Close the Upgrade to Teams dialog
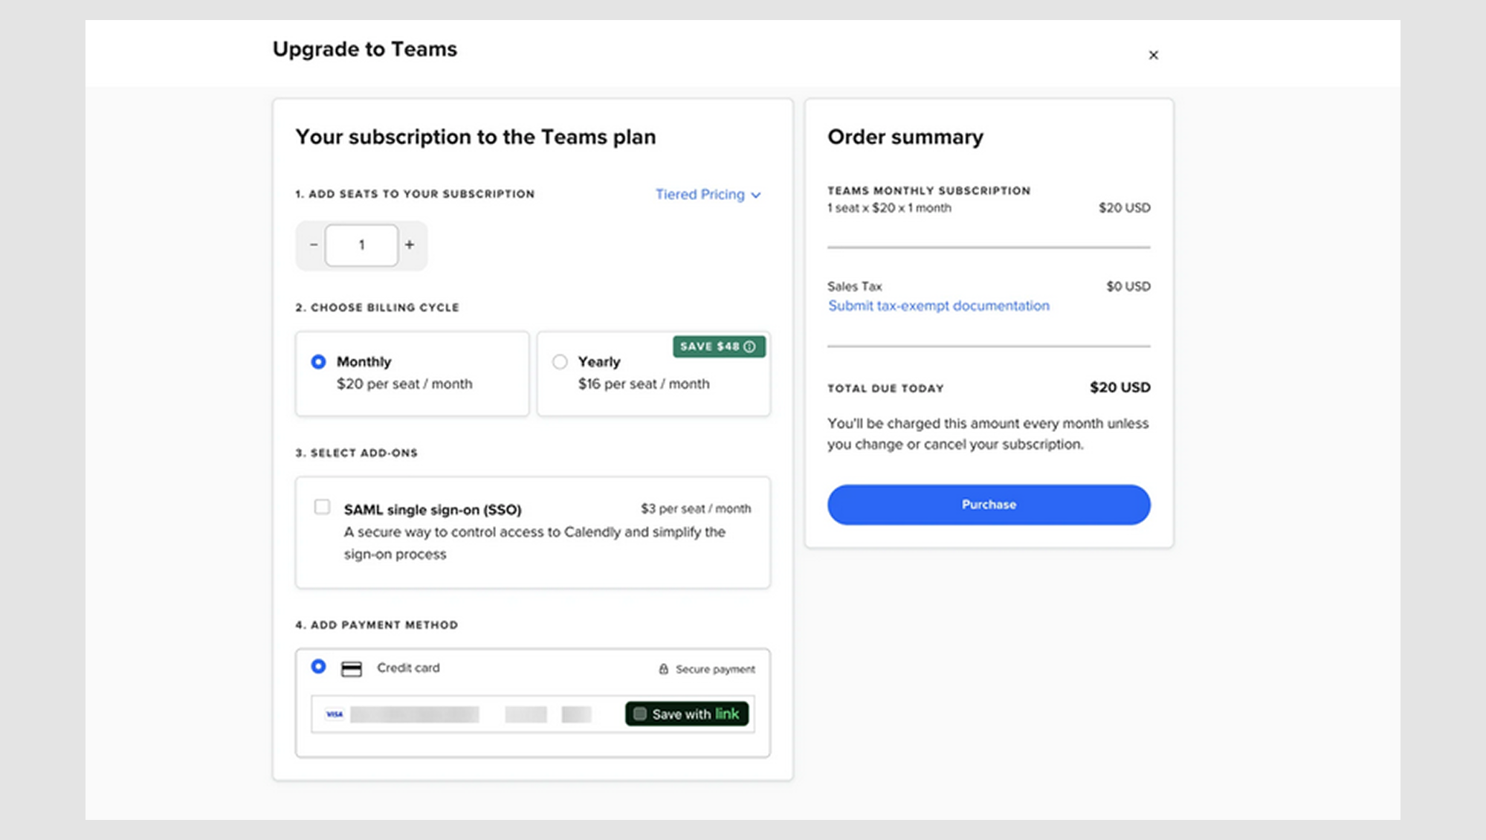Viewport: 1486px width, 840px height. [1153, 55]
